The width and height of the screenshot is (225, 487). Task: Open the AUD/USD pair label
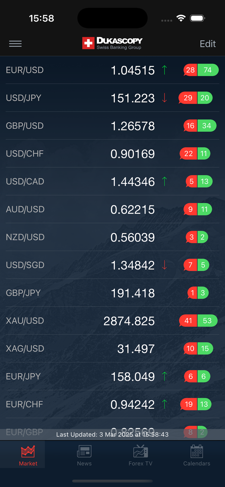(25, 209)
